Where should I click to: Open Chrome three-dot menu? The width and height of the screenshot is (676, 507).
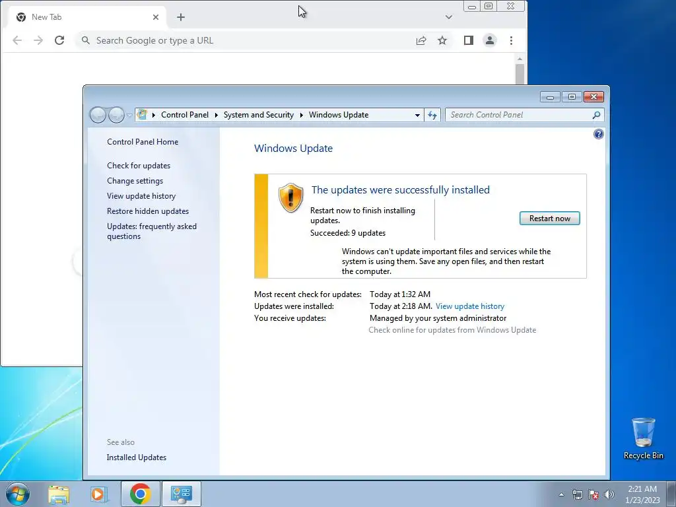[x=511, y=40]
